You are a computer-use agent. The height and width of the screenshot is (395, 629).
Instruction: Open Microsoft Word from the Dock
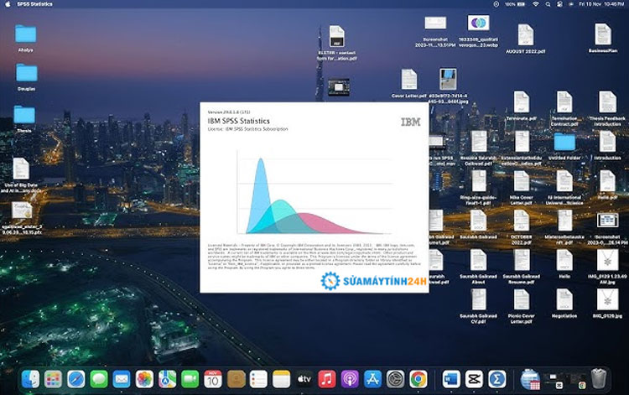451,379
